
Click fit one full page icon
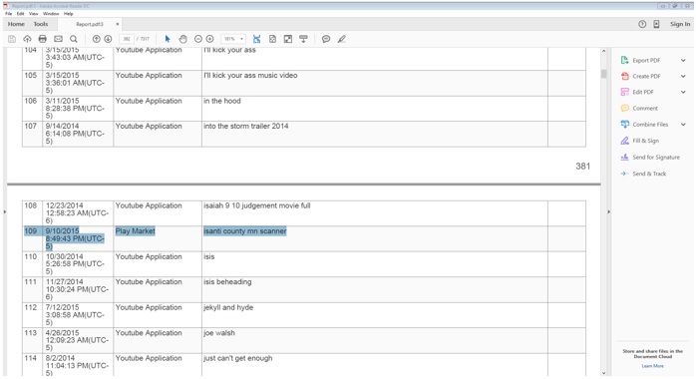pyautogui.click(x=272, y=39)
